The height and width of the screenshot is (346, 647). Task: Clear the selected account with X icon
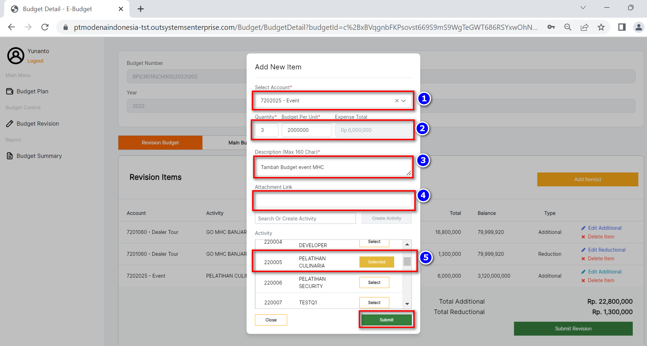(397, 101)
